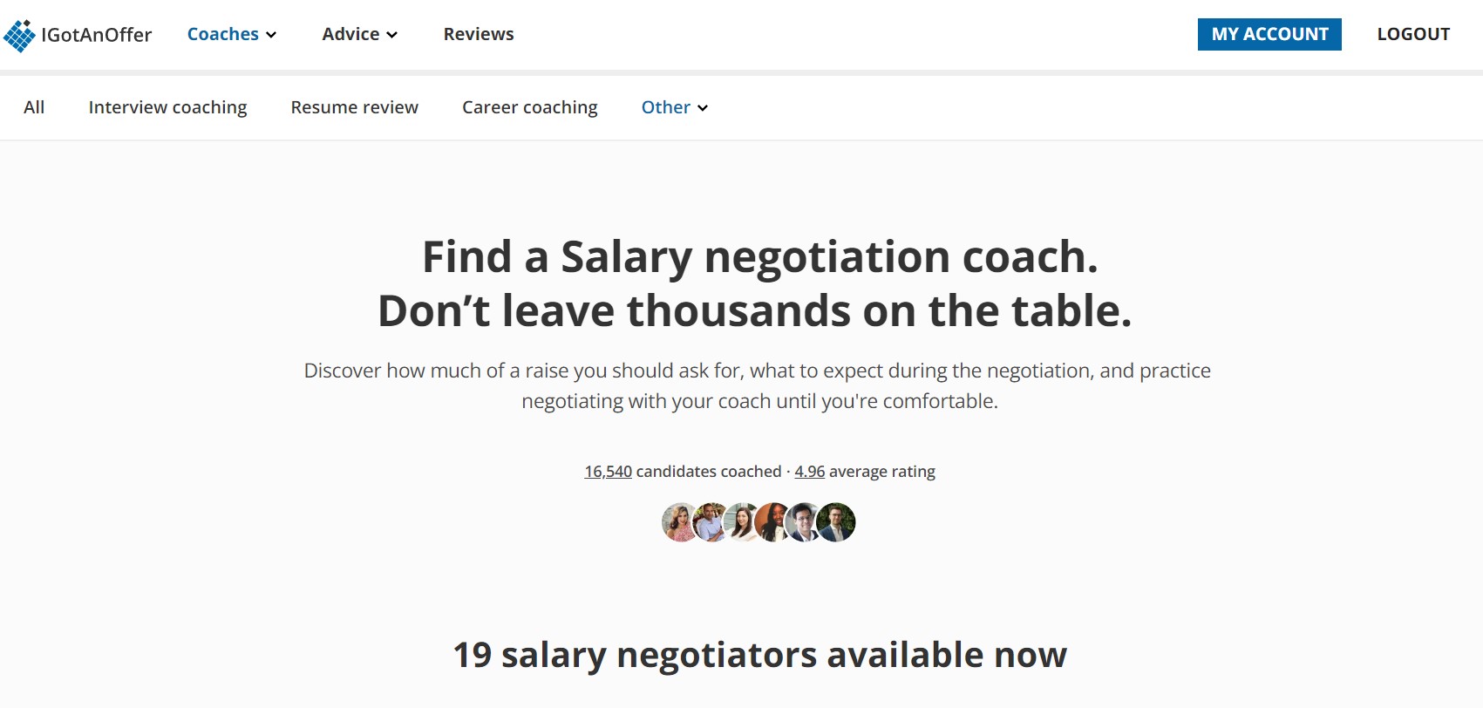Screen dimensions: 1483x708
Task: Select the All category tab
Action: click(34, 107)
